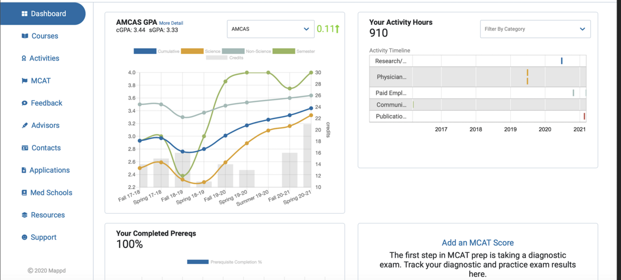Screen dimensions: 621x280
Task: Go to MCAT via the flag icon
Action: [24, 81]
